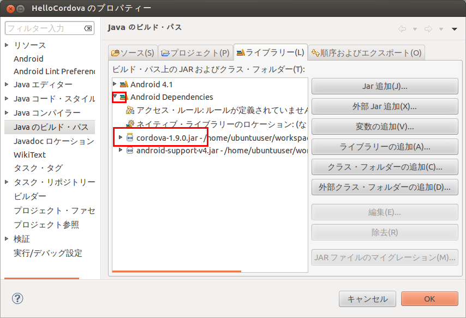Click the library list horizontal scrollbar
This screenshot has width=466, height=318.
(177, 271)
